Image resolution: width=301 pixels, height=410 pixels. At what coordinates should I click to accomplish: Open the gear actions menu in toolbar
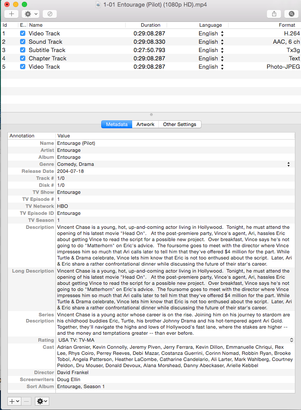pos(31,14)
